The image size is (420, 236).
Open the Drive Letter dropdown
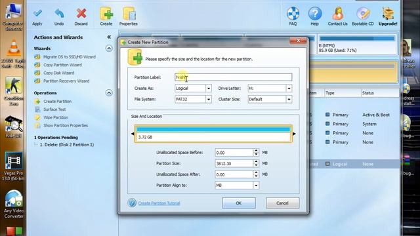[x=289, y=88]
